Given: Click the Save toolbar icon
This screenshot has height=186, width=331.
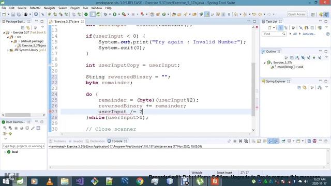Looking at the screenshot, I should pos(13,14).
